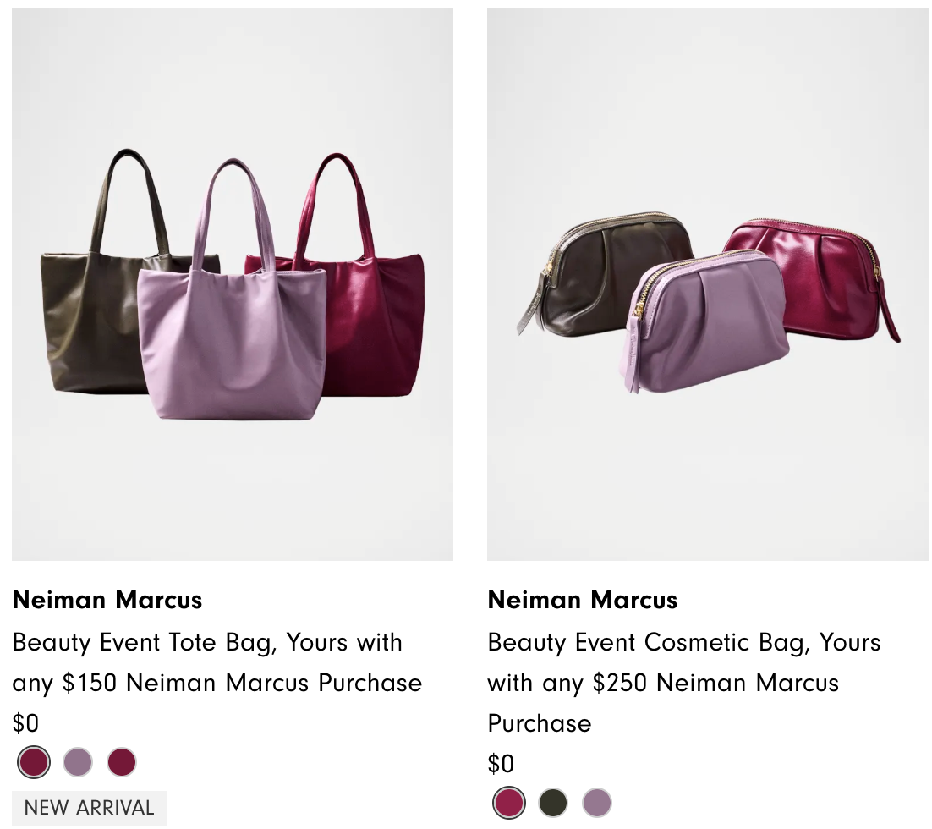The width and height of the screenshot is (932, 829).
Task: Click the NEW ARRIVAL badge
Action: (89, 808)
